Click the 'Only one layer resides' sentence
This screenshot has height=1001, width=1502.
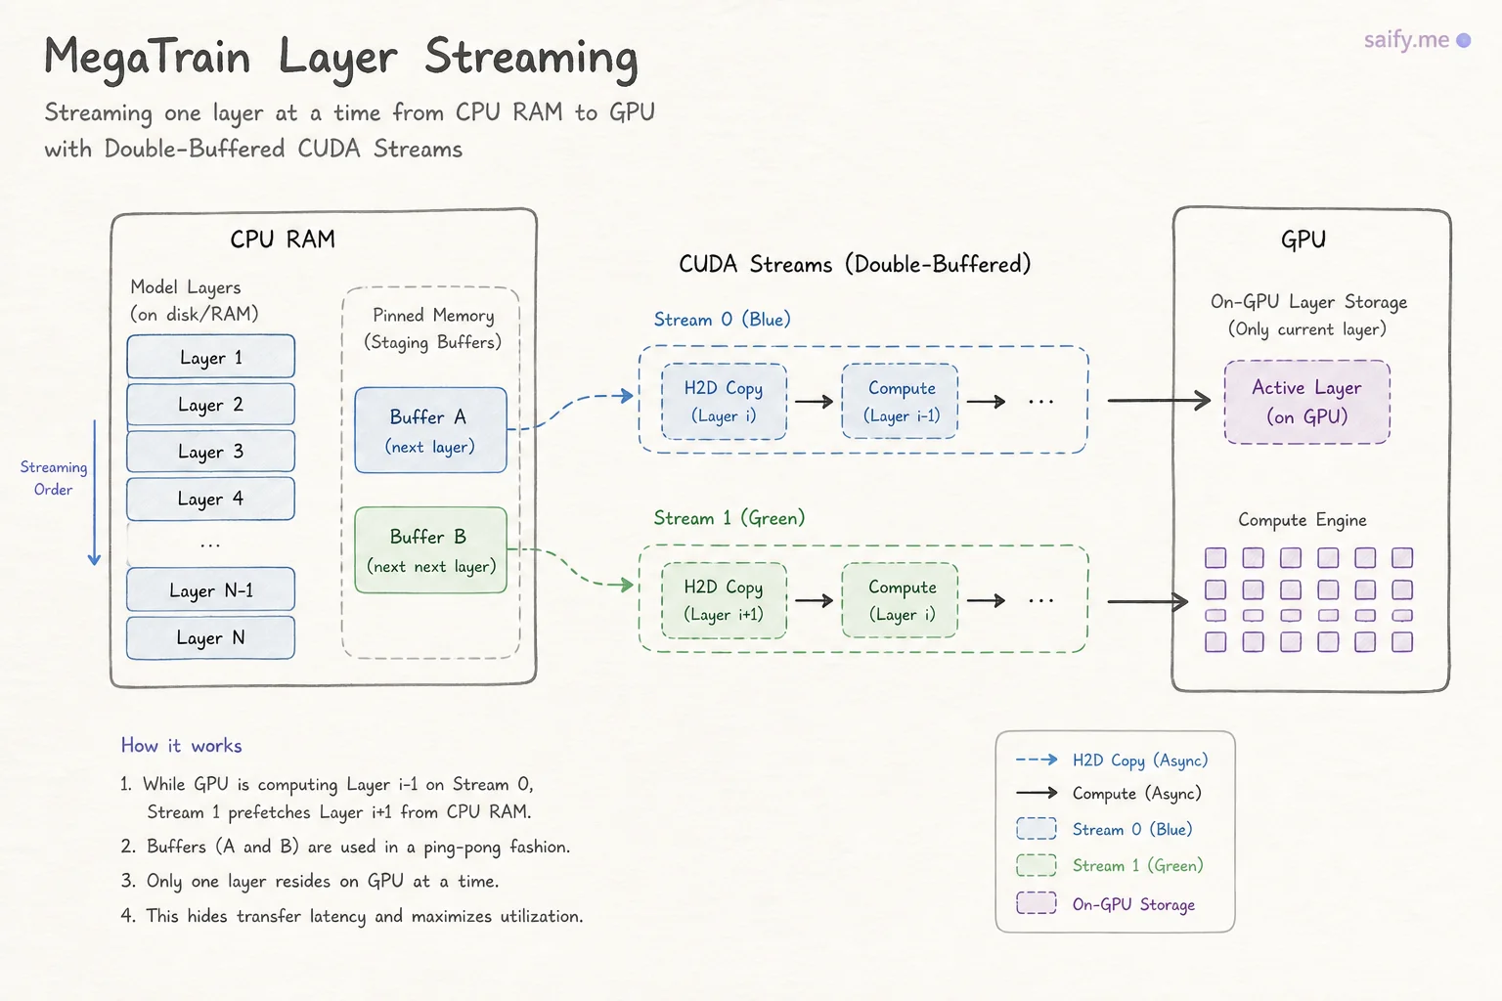[x=310, y=881]
